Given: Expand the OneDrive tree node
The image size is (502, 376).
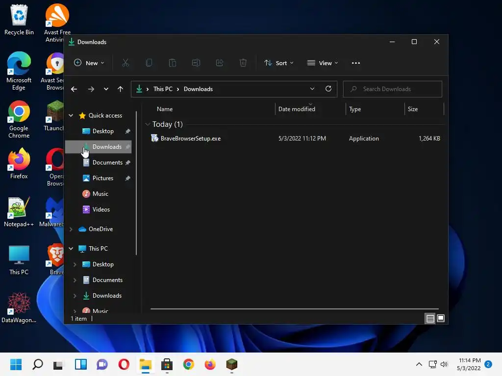Looking at the screenshot, I should click(x=71, y=229).
